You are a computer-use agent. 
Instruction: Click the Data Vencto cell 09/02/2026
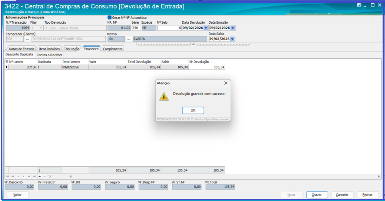(x=75, y=67)
